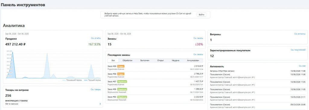Open order Заказ #89
Viewport: 309px width, 110px height.
pyautogui.click(x=112, y=66)
